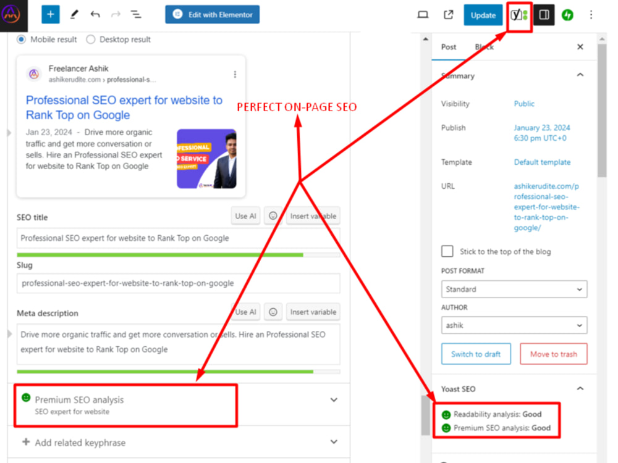Click the Readability analysis smiley icon
Screen dimensions: 618x463
point(446,415)
